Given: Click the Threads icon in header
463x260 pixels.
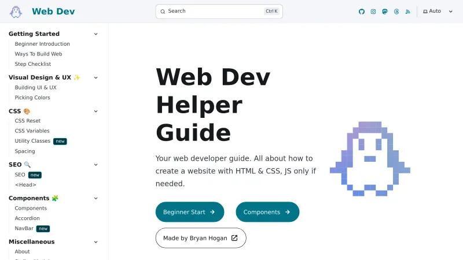Looking at the screenshot, I should (x=396, y=12).
